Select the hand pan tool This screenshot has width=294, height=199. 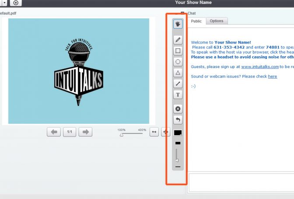coord(178,24)
